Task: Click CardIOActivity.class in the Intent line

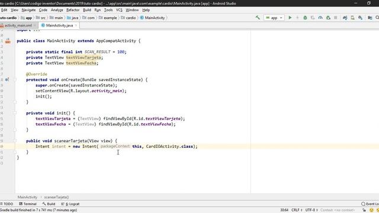Action: coord(169,146)
